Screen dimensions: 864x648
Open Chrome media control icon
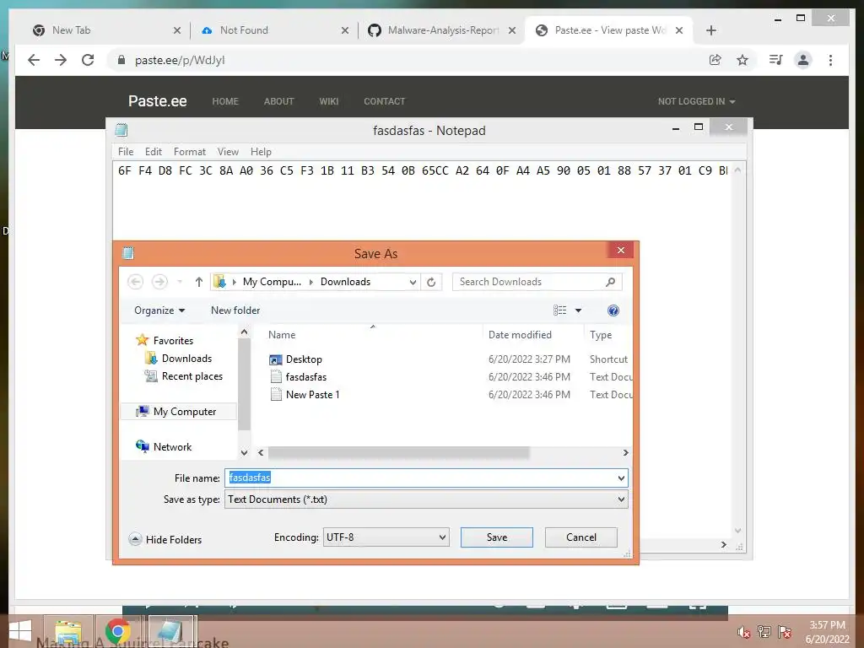point(776,60)
